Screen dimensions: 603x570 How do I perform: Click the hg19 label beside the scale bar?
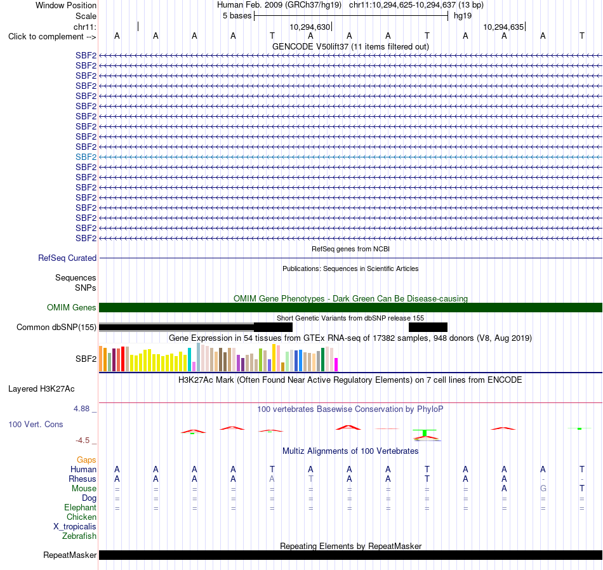click(x=463, y=16)
